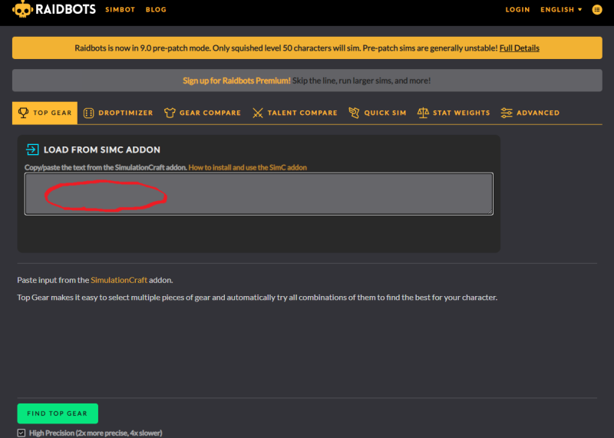Click the Find Top Gear button
Screen dimensions: 614x438
pyautogui.click(x=58, y=413)
